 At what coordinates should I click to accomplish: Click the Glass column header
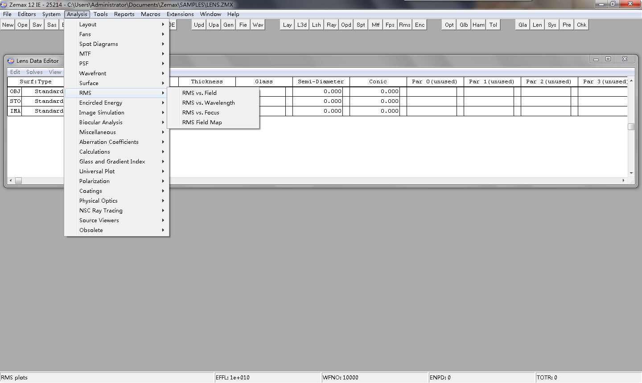pos(264,81)
